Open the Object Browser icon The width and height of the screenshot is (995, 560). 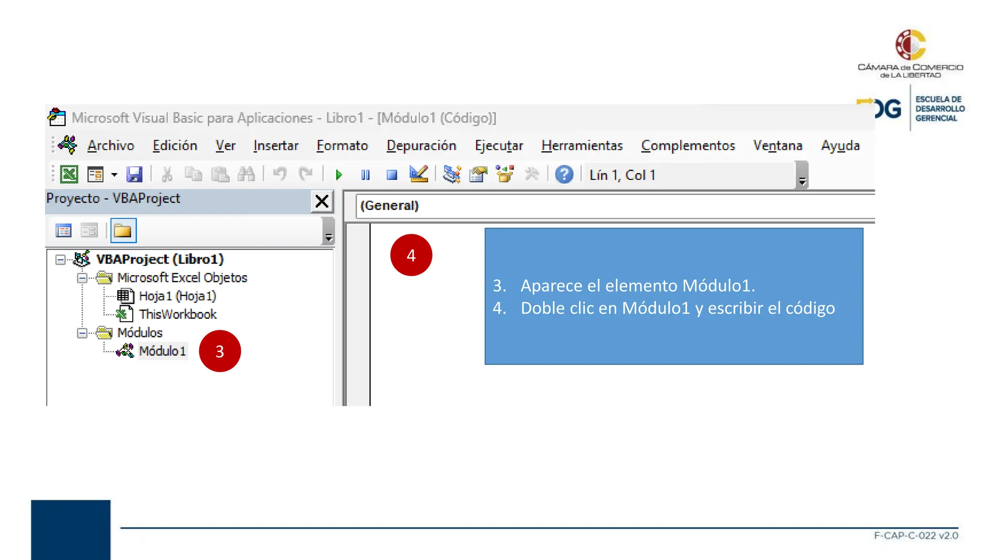coord(505,174)
